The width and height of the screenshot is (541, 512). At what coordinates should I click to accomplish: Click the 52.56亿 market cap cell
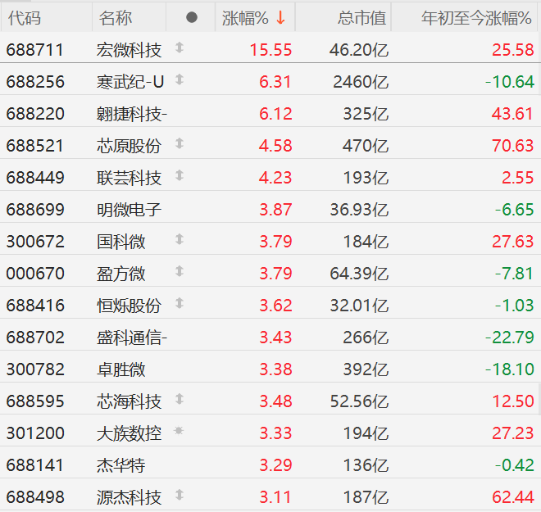click(x=359, y=401)
